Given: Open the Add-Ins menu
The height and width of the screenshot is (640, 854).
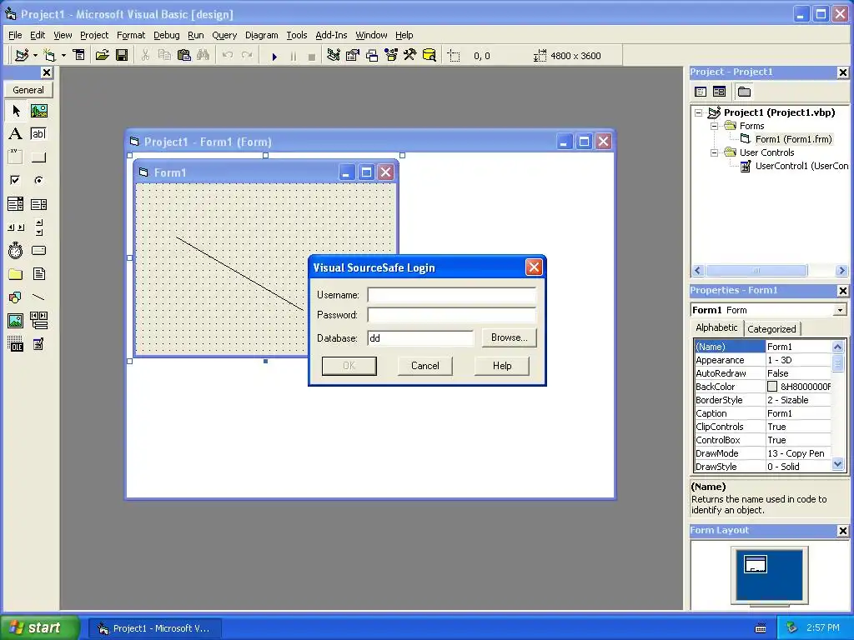Looking at the screenshot, I should [x=331, y=35].
